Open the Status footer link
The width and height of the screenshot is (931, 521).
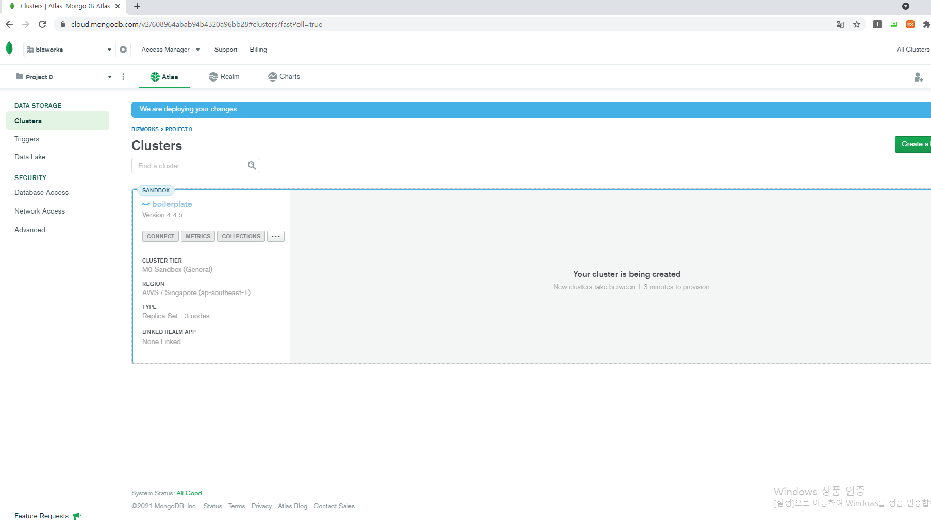click(212, 506)
